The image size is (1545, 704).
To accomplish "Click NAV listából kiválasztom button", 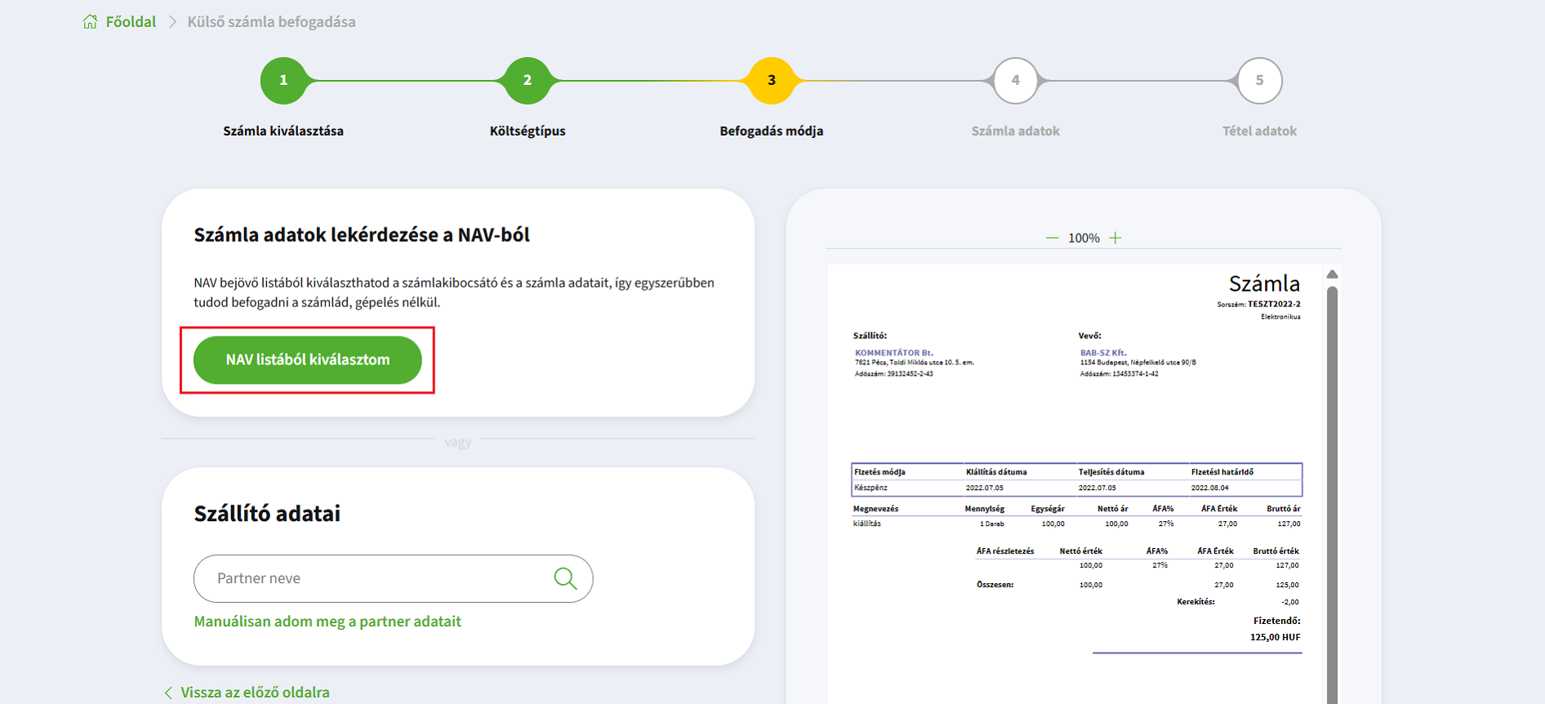I will pyautogui.click(x=308, y=359).
